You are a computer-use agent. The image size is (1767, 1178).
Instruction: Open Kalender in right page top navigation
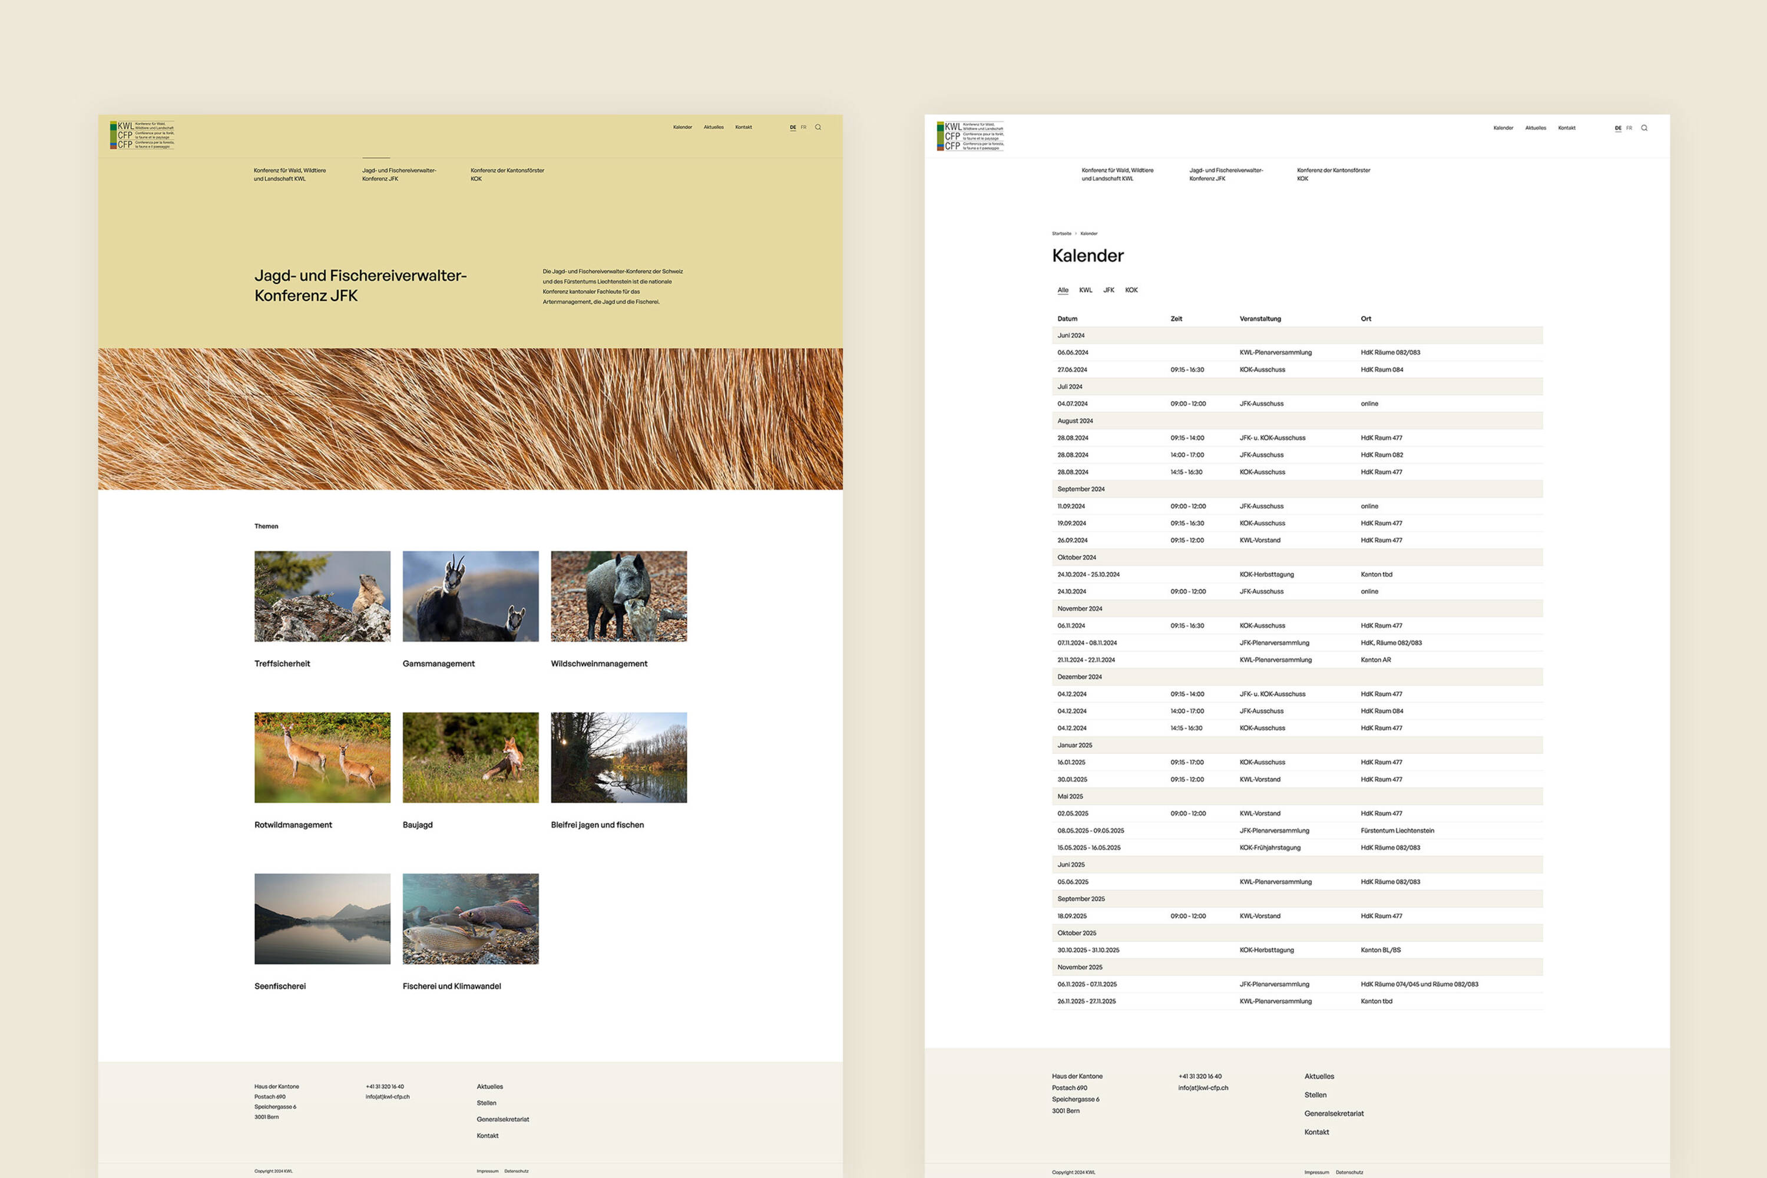1503,128
